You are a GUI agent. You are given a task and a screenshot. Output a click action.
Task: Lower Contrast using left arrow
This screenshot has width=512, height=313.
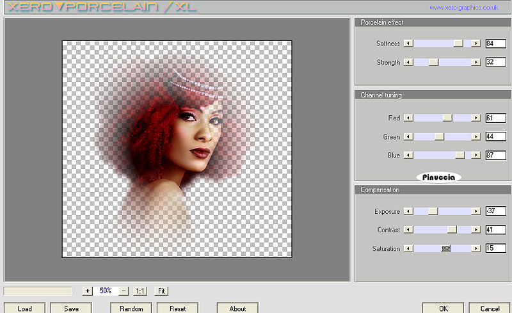pos(408,230)
